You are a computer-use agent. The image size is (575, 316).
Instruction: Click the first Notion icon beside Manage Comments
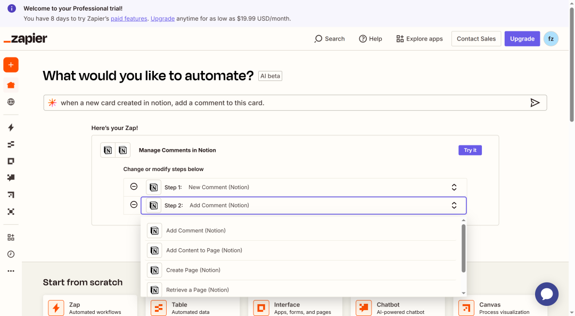point(108,150)
